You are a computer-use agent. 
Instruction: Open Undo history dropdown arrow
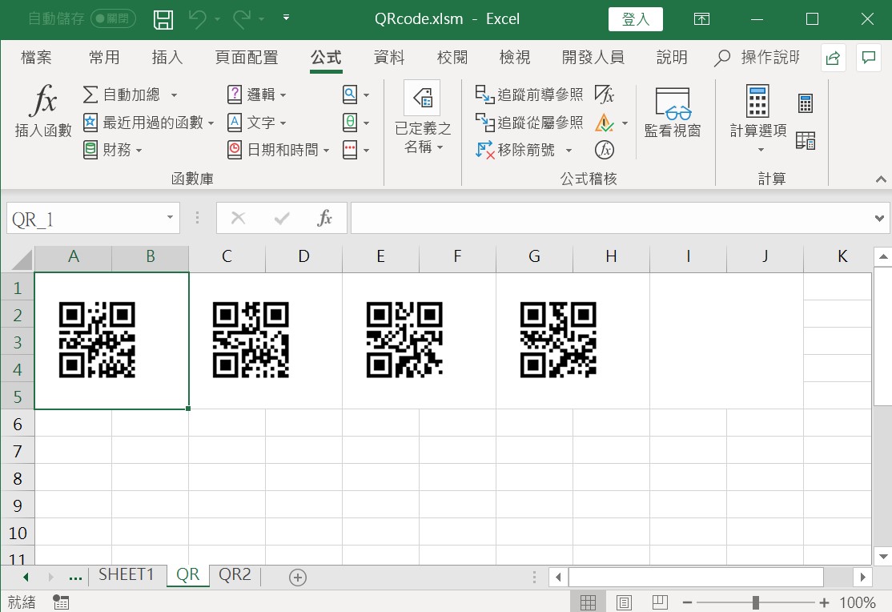tap(217, 19)
